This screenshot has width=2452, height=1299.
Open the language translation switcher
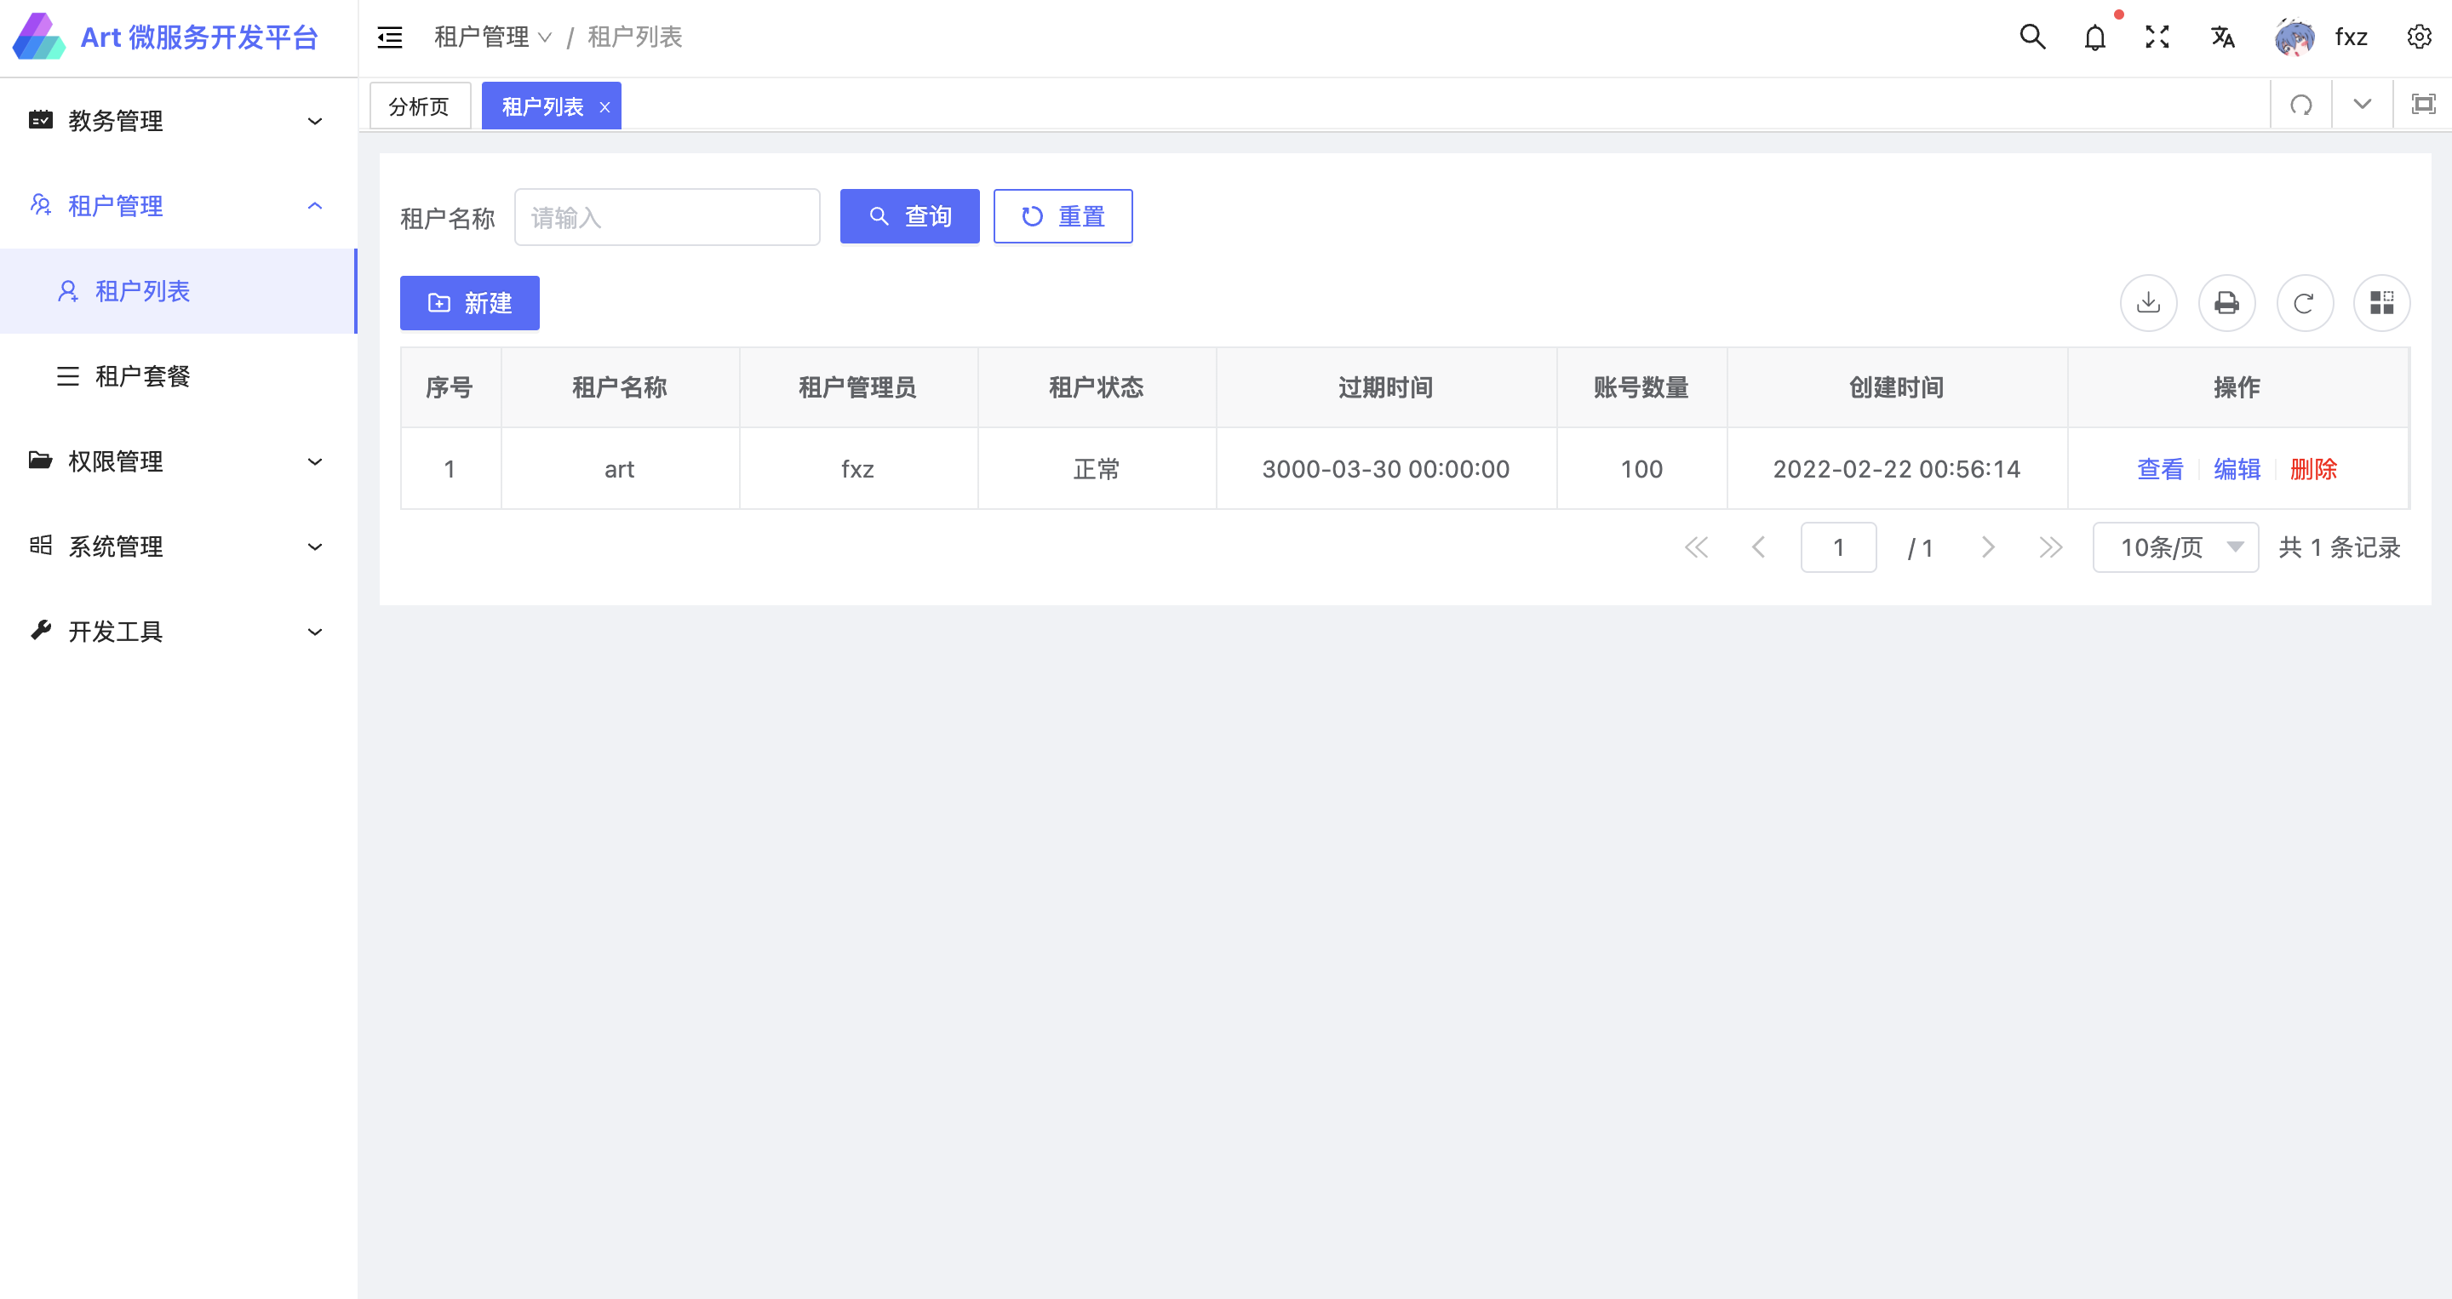coord(2223,37)
